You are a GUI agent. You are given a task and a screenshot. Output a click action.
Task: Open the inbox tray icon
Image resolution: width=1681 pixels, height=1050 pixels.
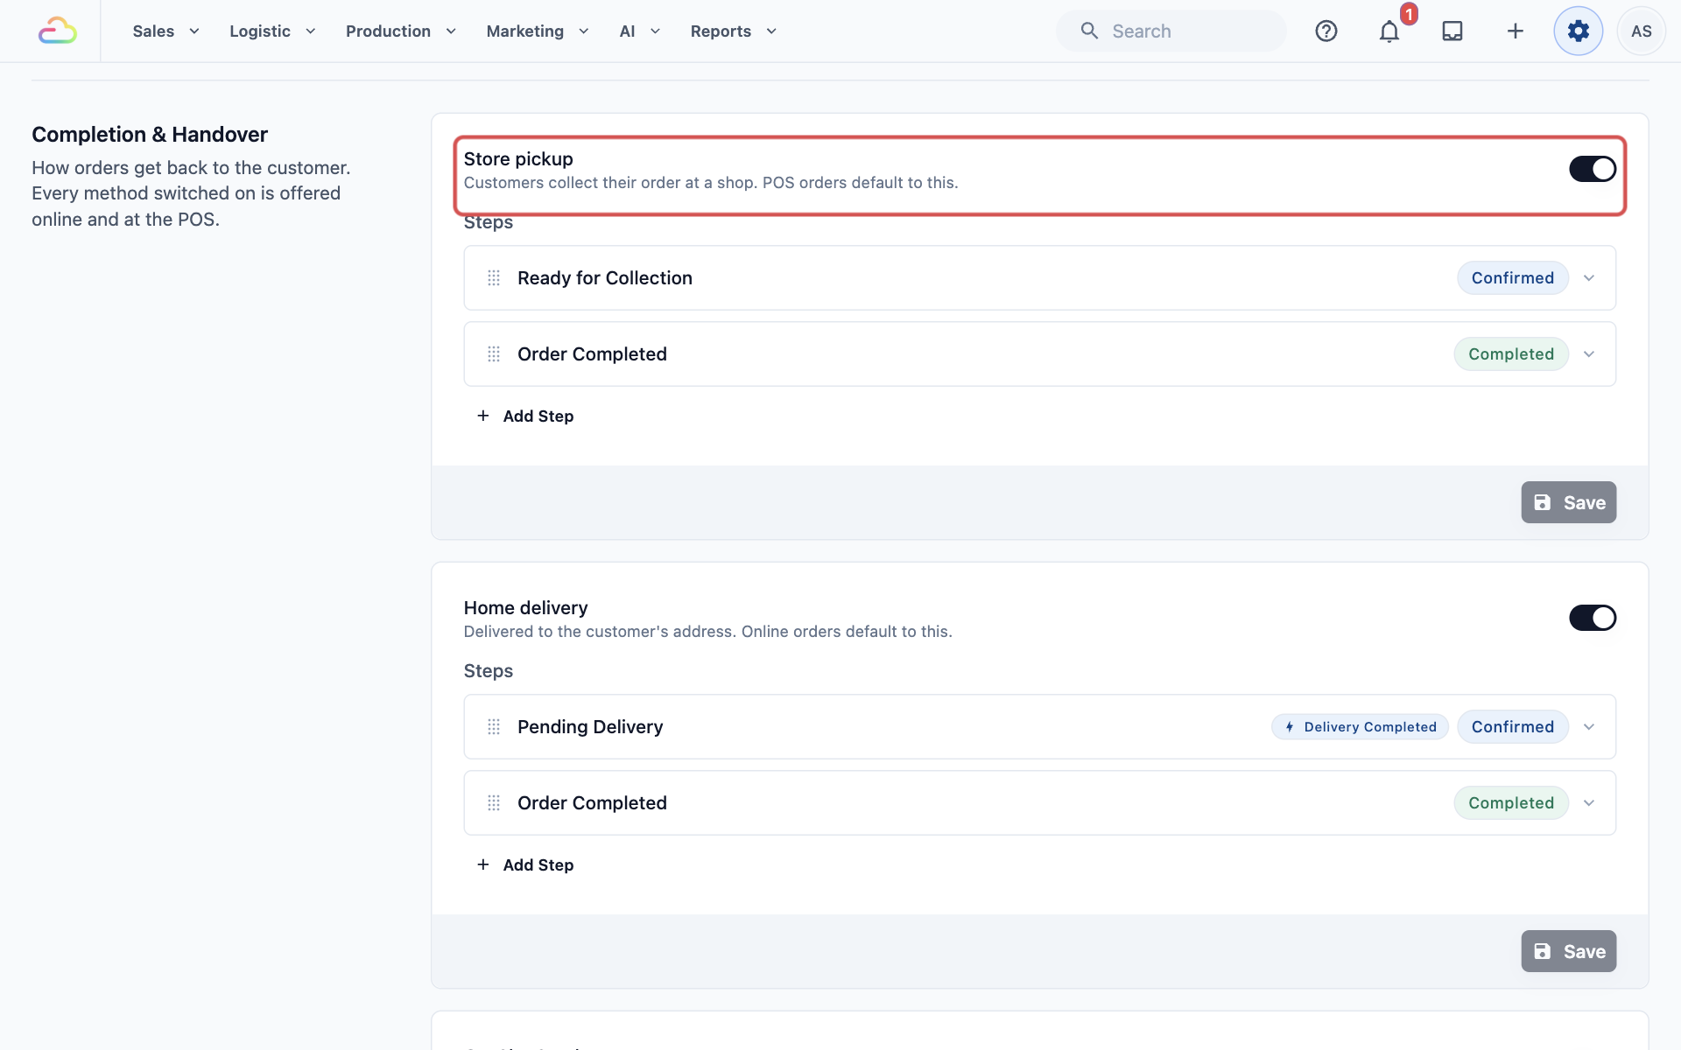(1452, 31)
